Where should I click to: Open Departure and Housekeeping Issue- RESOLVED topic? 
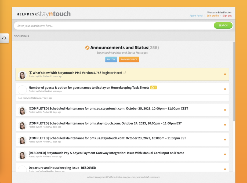pos(62,168)
